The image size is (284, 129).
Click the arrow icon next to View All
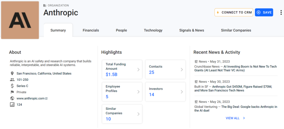point(244,118)
